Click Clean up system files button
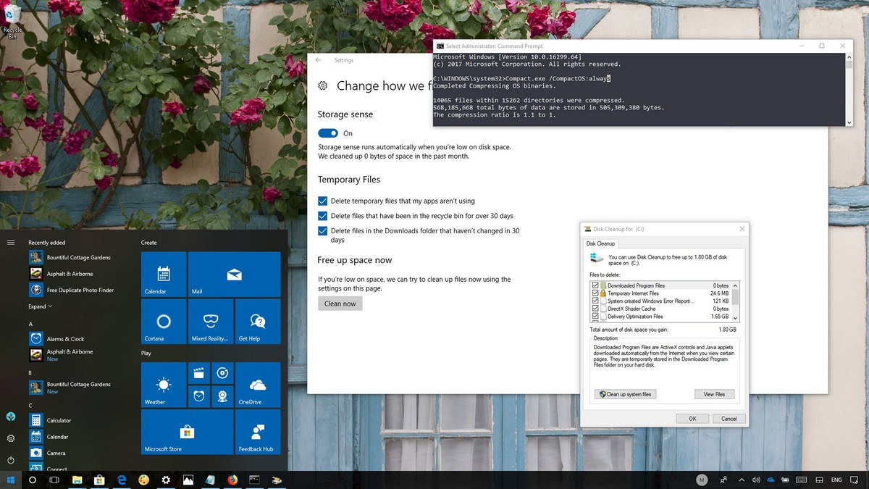 click(x=625, y=394)
